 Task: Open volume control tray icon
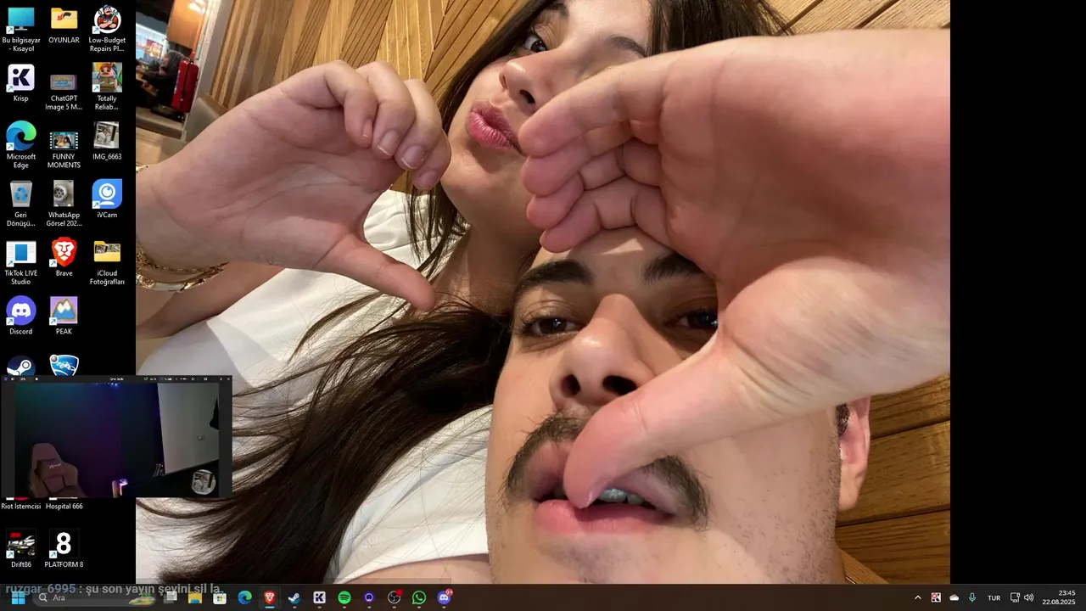(x=1029, y=597)
